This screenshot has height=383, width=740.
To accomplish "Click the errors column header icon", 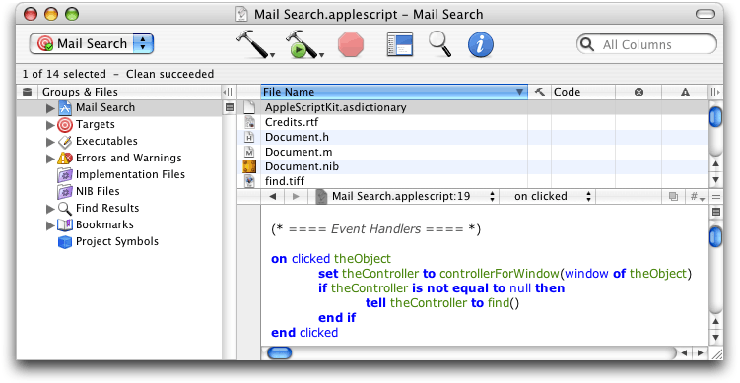I will coord(639,92).
